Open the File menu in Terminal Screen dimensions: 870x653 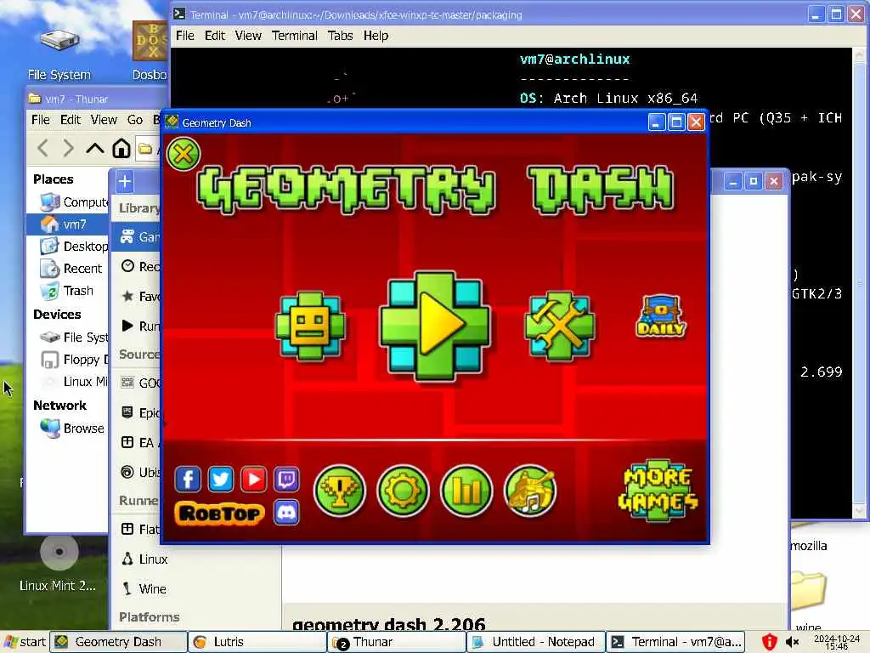[x=184, y=36]
